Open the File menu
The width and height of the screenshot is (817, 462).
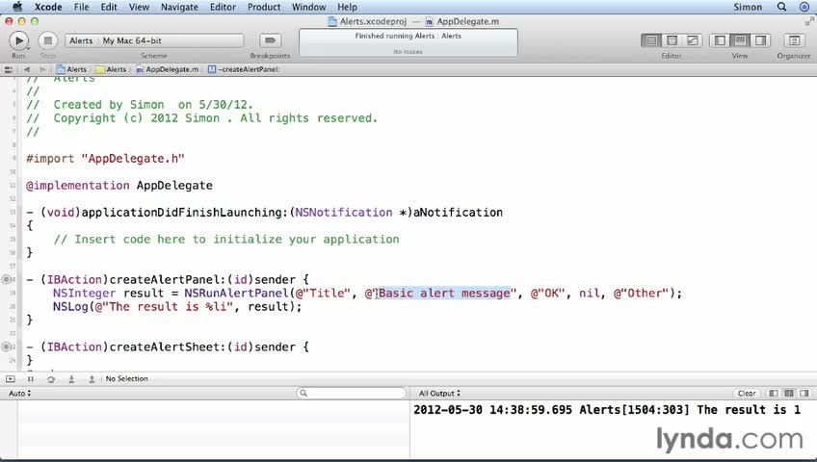tap(81, 7)
